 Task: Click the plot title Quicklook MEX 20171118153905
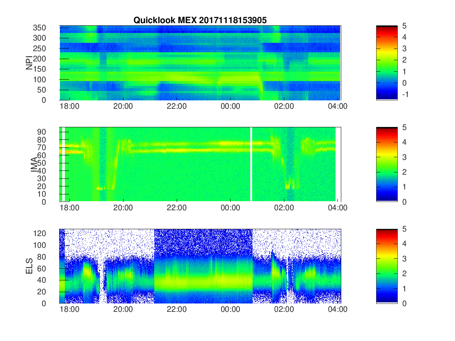tap(200, 20)
